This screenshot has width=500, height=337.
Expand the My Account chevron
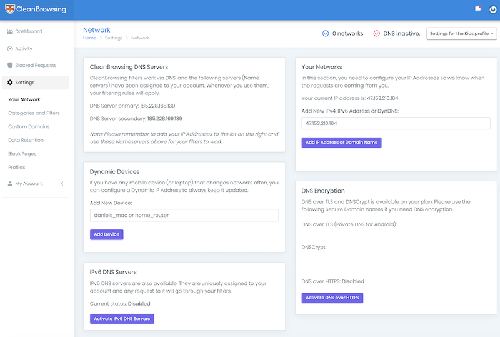click(62, 183)
